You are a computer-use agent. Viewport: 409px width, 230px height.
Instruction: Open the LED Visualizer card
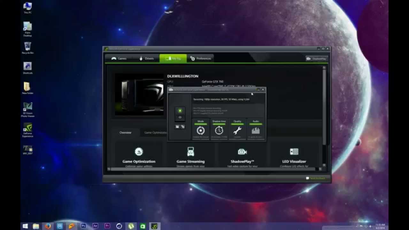pyautogui.click(x=294, y=156)
